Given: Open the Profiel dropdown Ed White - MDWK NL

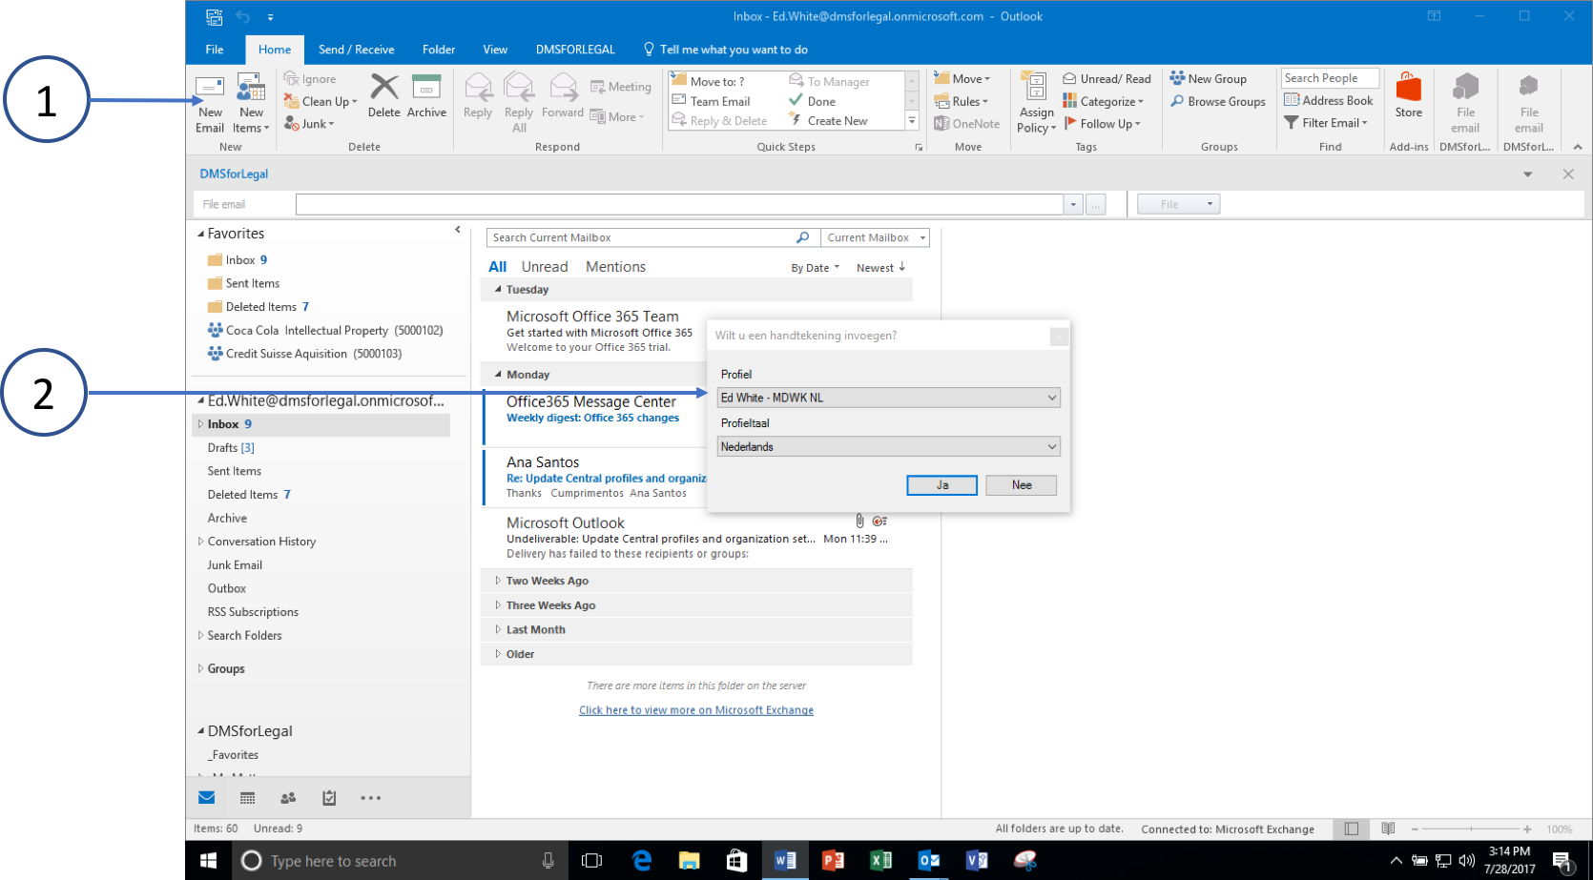Looking at the screenshot, I should coord(888,398).
